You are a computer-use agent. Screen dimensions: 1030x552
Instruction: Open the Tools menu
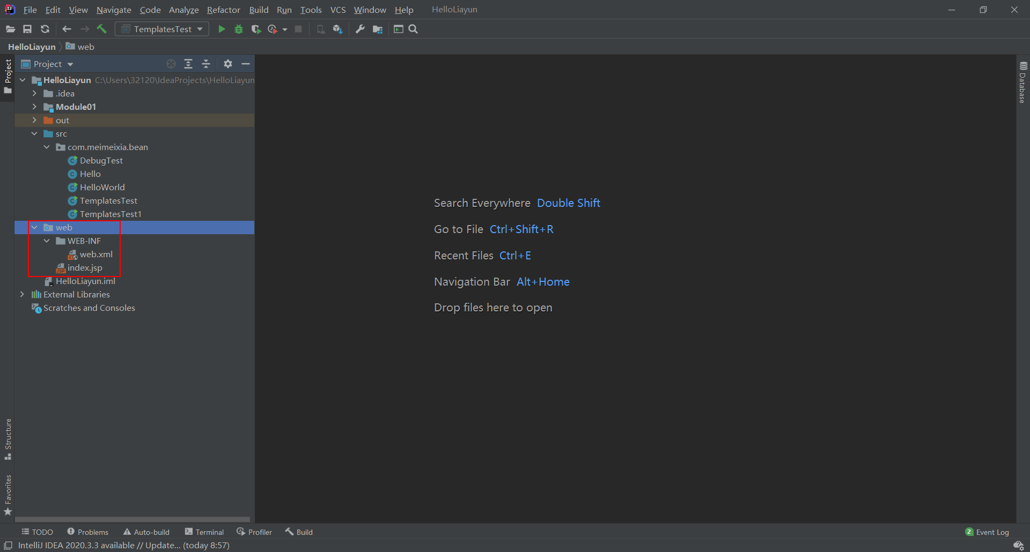[x=311, y=10]
